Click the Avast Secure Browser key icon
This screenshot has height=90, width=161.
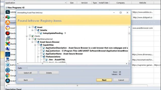(x=38, y=42)
